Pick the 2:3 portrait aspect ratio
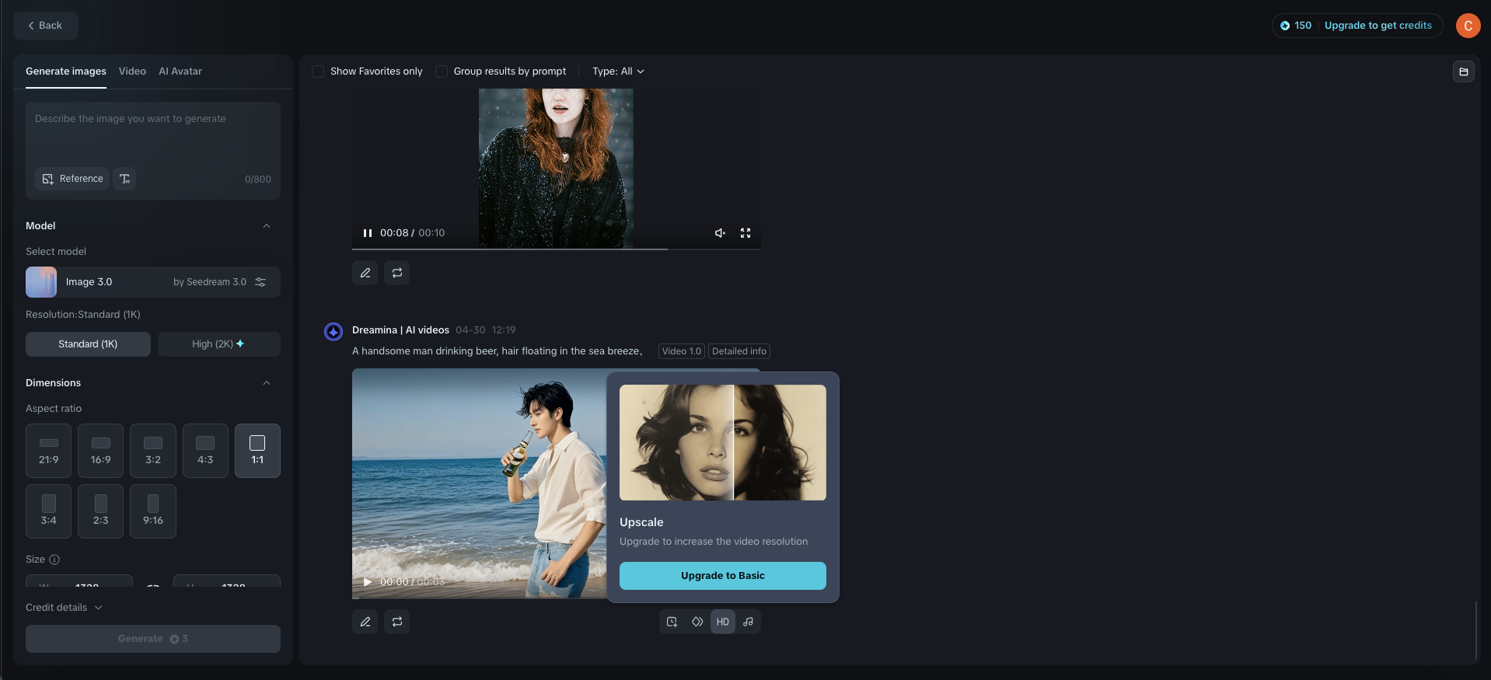 click(101, 511)
